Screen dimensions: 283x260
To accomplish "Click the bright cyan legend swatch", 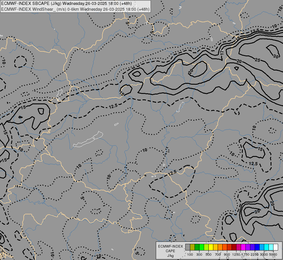I will pos(267,247).
